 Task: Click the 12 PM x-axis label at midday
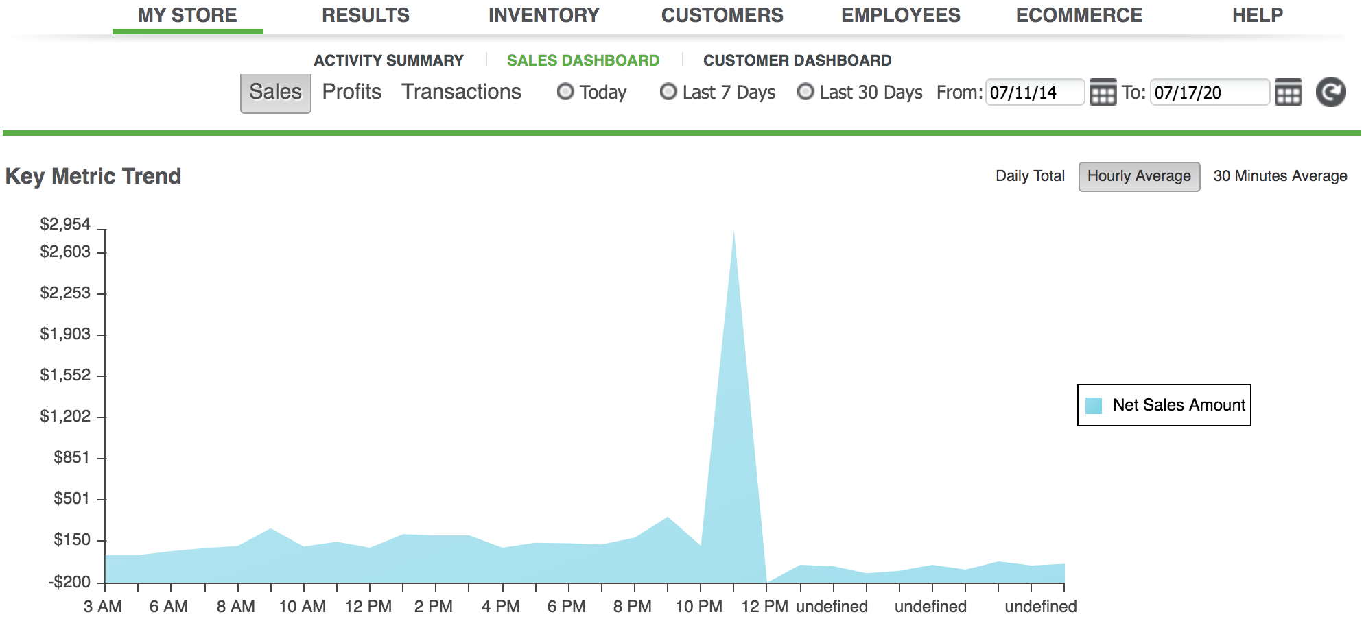pyautogui.click(x=368, y=607)
